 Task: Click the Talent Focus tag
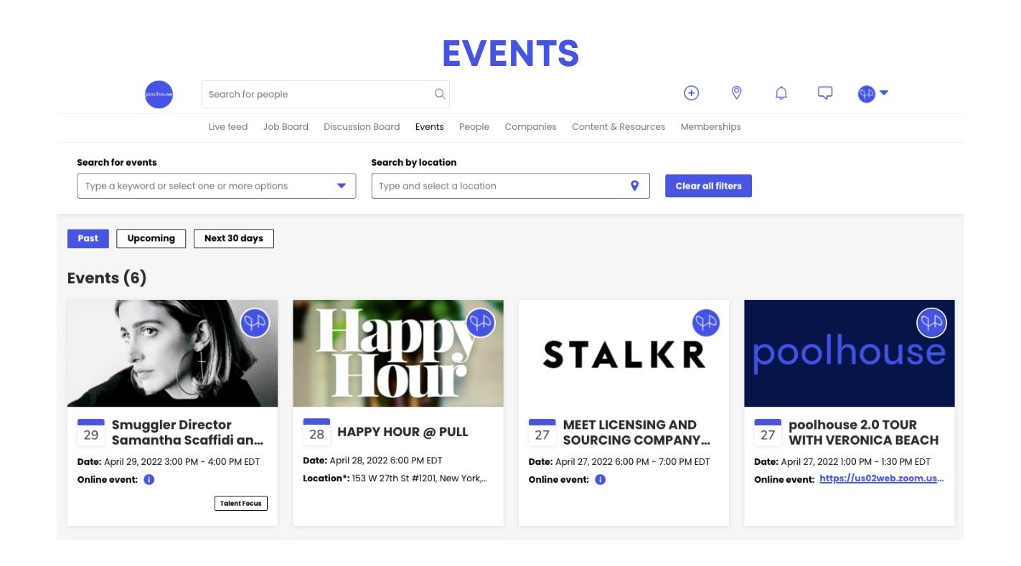coord(241,504)
